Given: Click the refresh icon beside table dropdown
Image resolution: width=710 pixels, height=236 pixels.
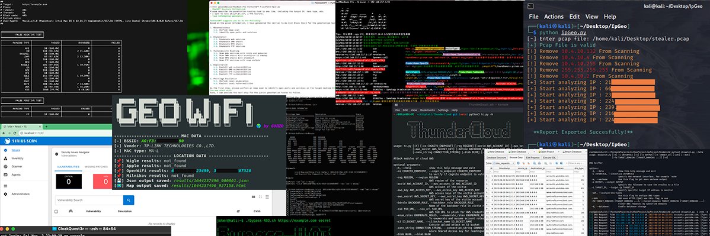Looking at the screenshot, I should point(518,163).
